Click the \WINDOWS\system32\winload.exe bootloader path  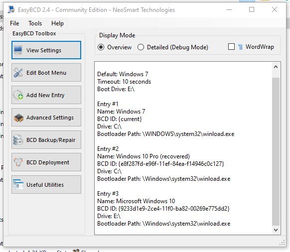(188, 134)
